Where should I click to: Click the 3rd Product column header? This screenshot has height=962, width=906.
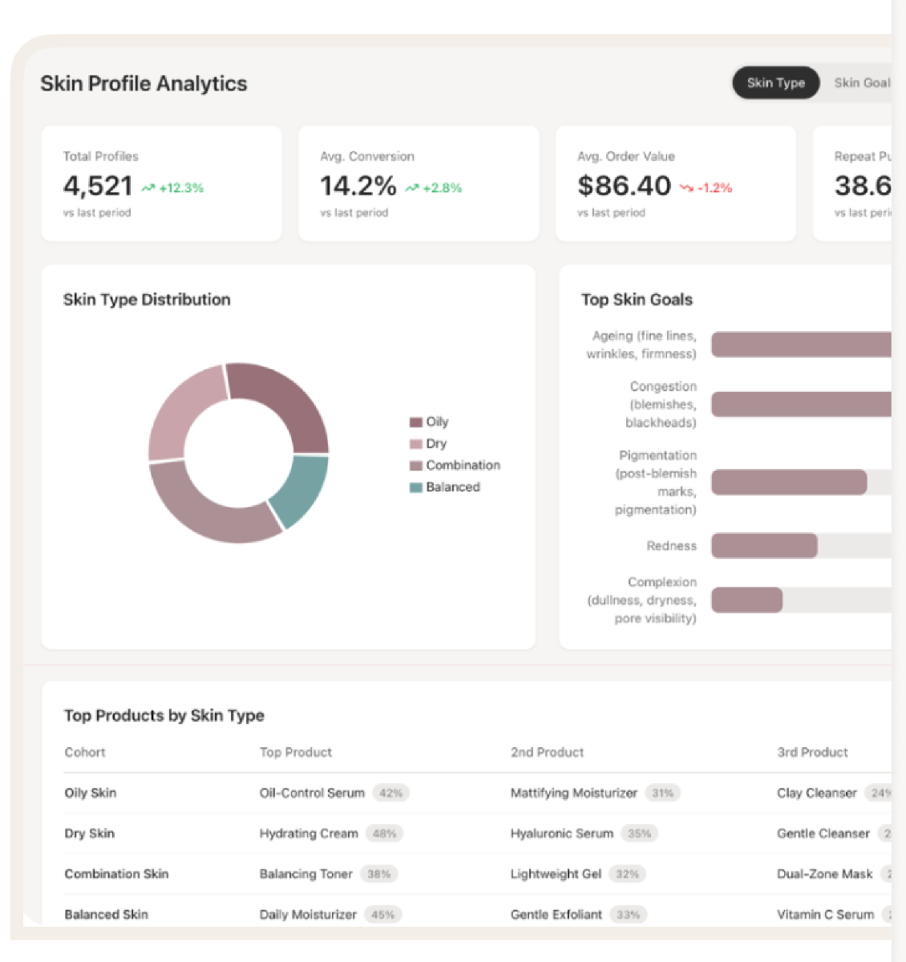[x=812, y=752]
